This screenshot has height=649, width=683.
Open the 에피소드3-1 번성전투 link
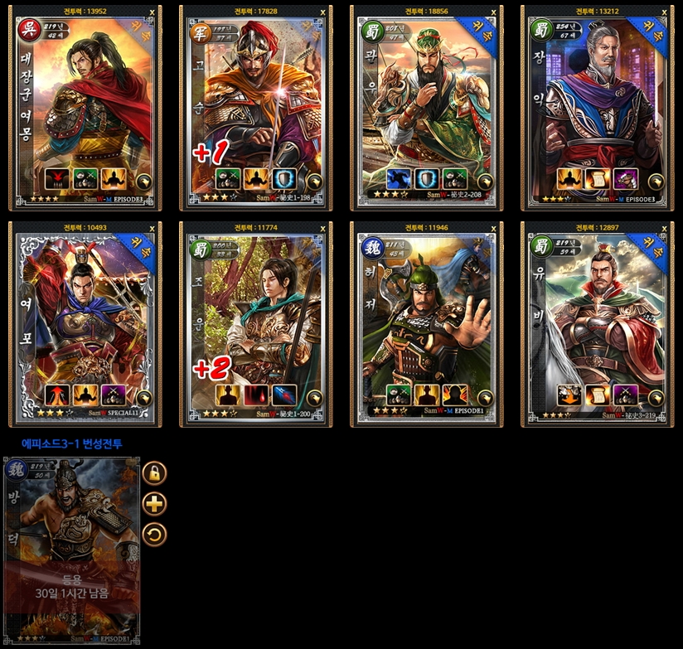pos(72,443)
